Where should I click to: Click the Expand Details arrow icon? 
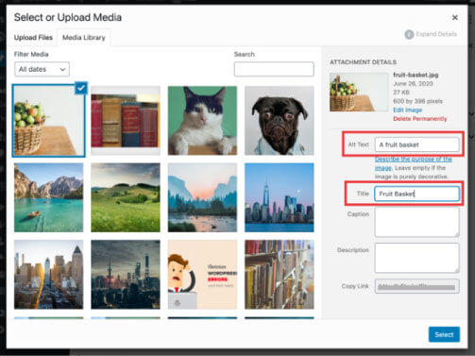409,34
